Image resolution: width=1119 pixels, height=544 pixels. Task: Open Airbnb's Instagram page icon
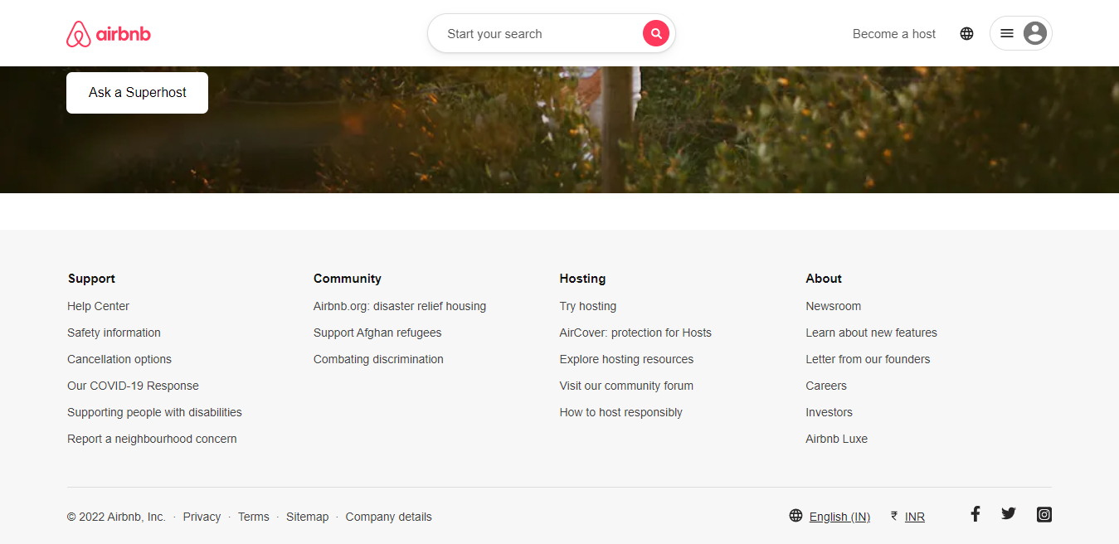[1044, 514]
